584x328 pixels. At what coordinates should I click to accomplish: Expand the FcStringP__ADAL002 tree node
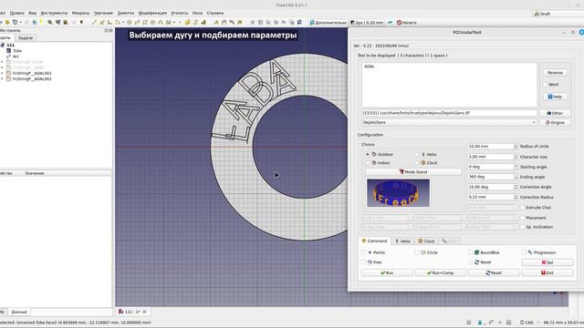2,79
